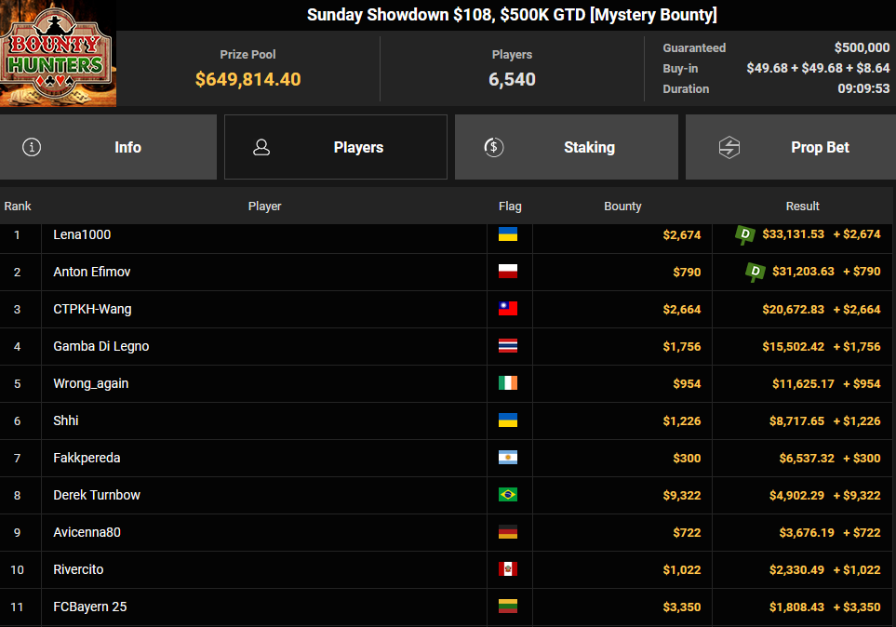The image size is (896, 627).
Task: Click Fakkpereda's Argentina flag icon
Action: pos(508,458)
